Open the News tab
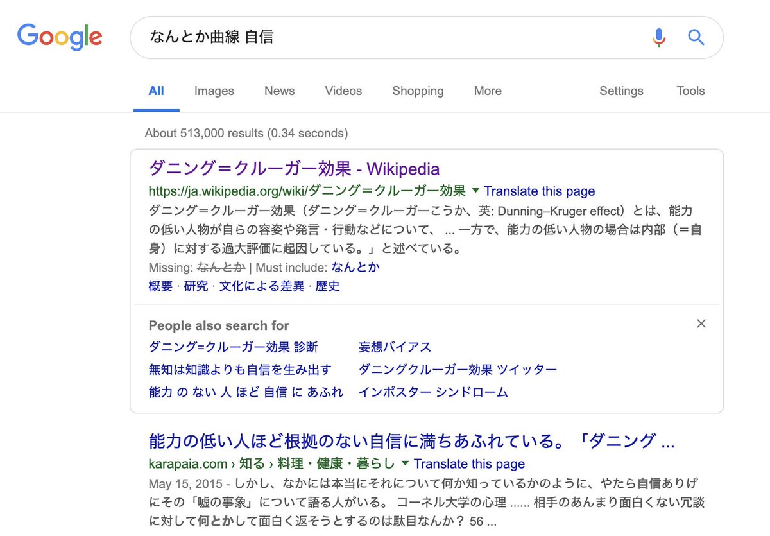Viewport: 770px width, 536px height. coord(280,91)
